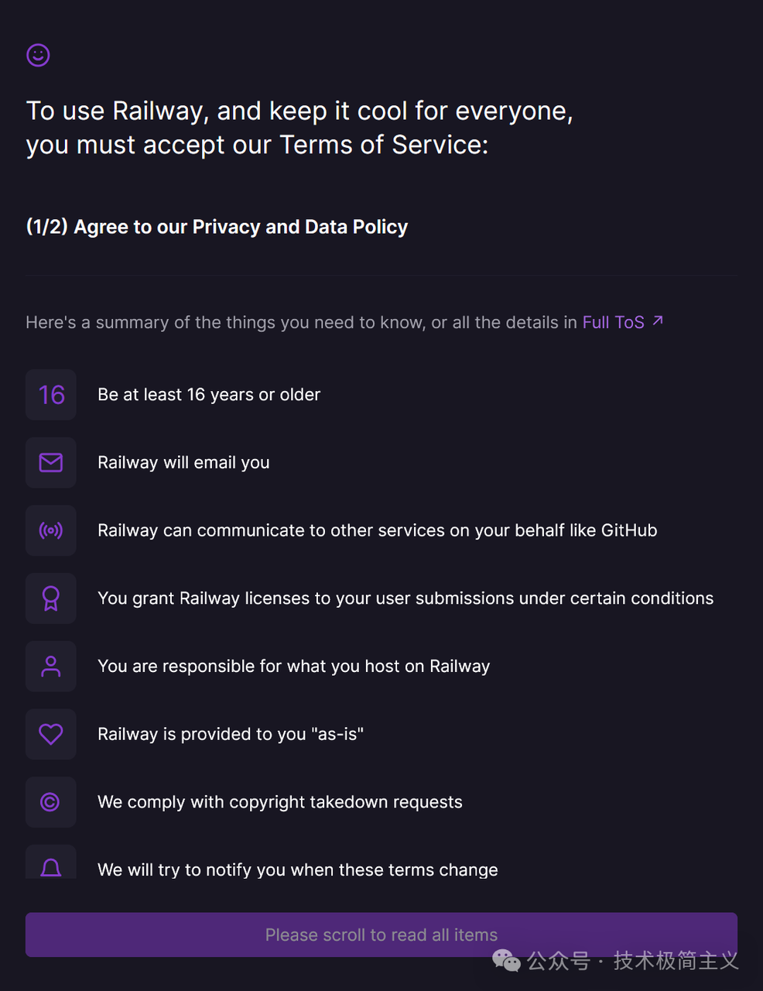
Task: Open the Full ToS link
Action: [x=613, y=322]
